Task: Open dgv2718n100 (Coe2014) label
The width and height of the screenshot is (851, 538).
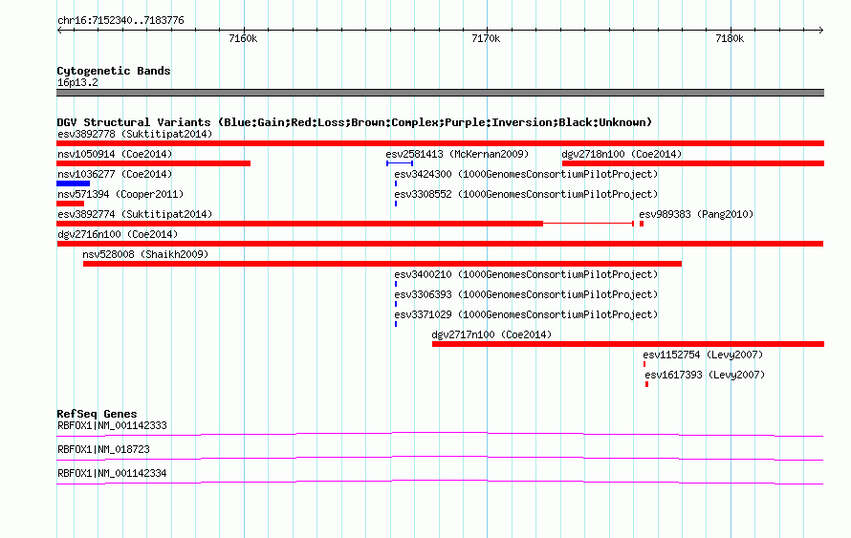Action: (622, 154)
